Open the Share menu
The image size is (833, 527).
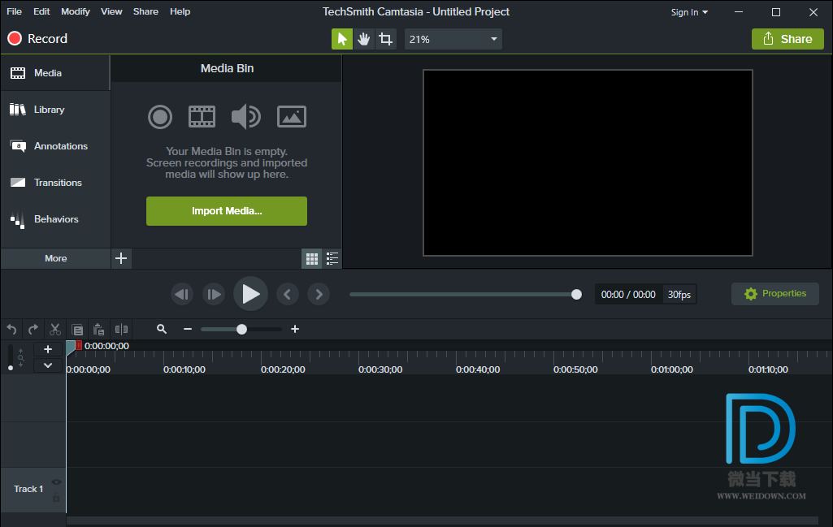[x=145, y=11]
